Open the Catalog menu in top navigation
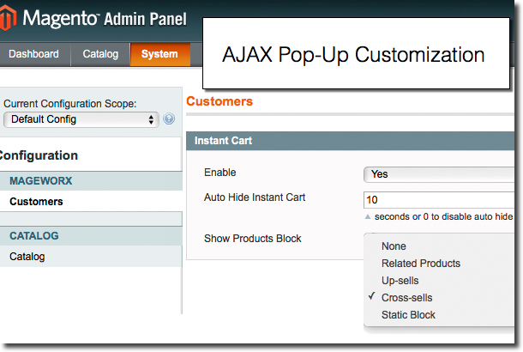The height and width of the screenshot is (352, 523). pyautogui.click(x=100, y=54)
